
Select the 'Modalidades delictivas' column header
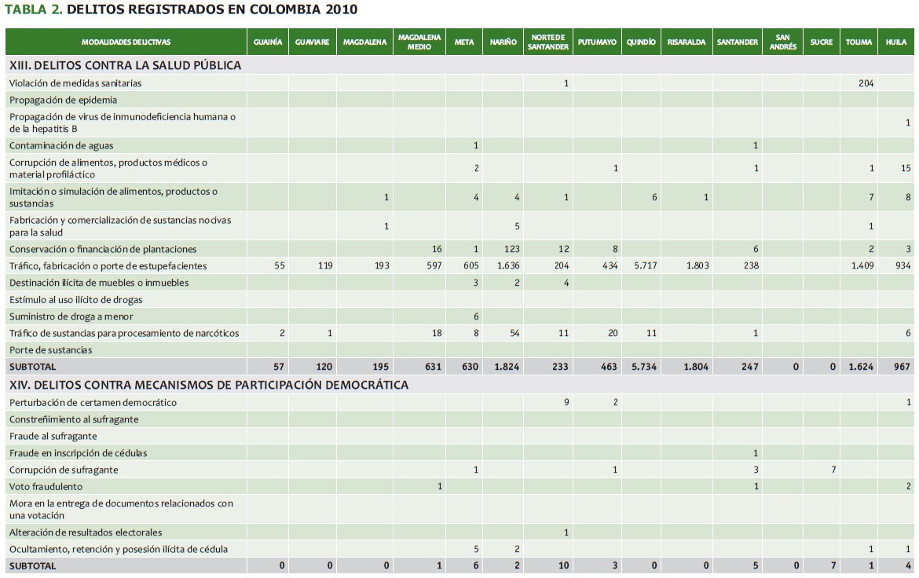126,42
